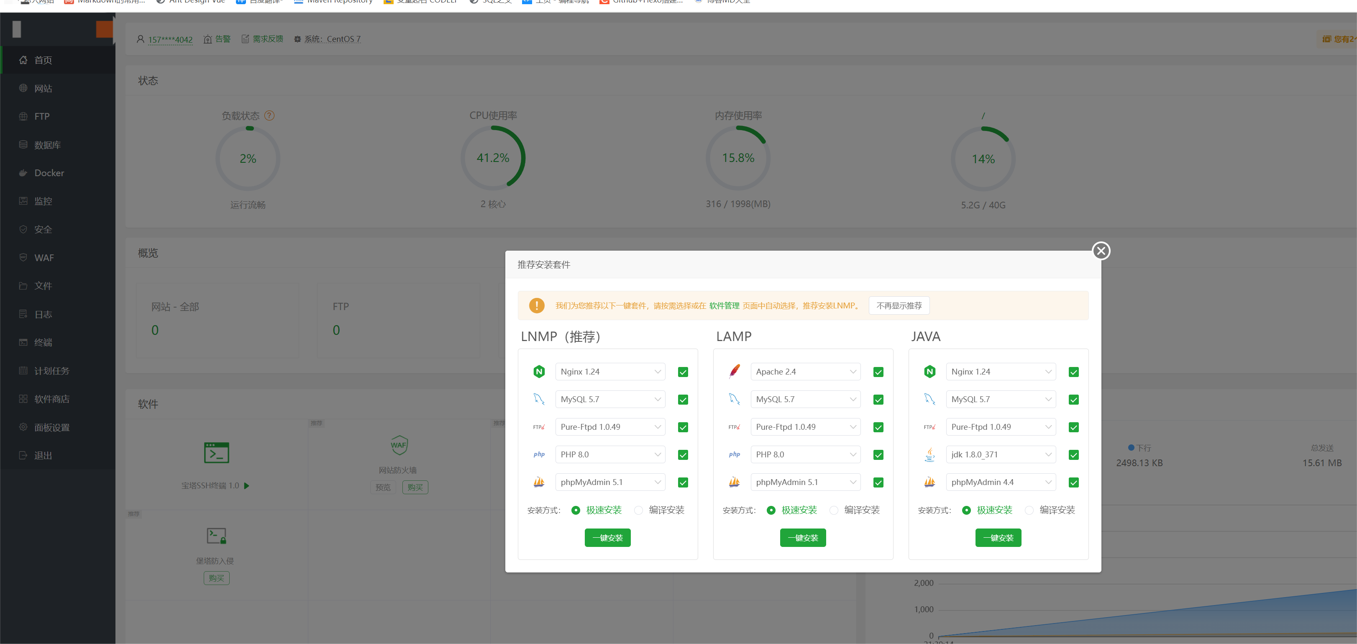
Task: Click the home icon beside 首页
Action: 23,60
